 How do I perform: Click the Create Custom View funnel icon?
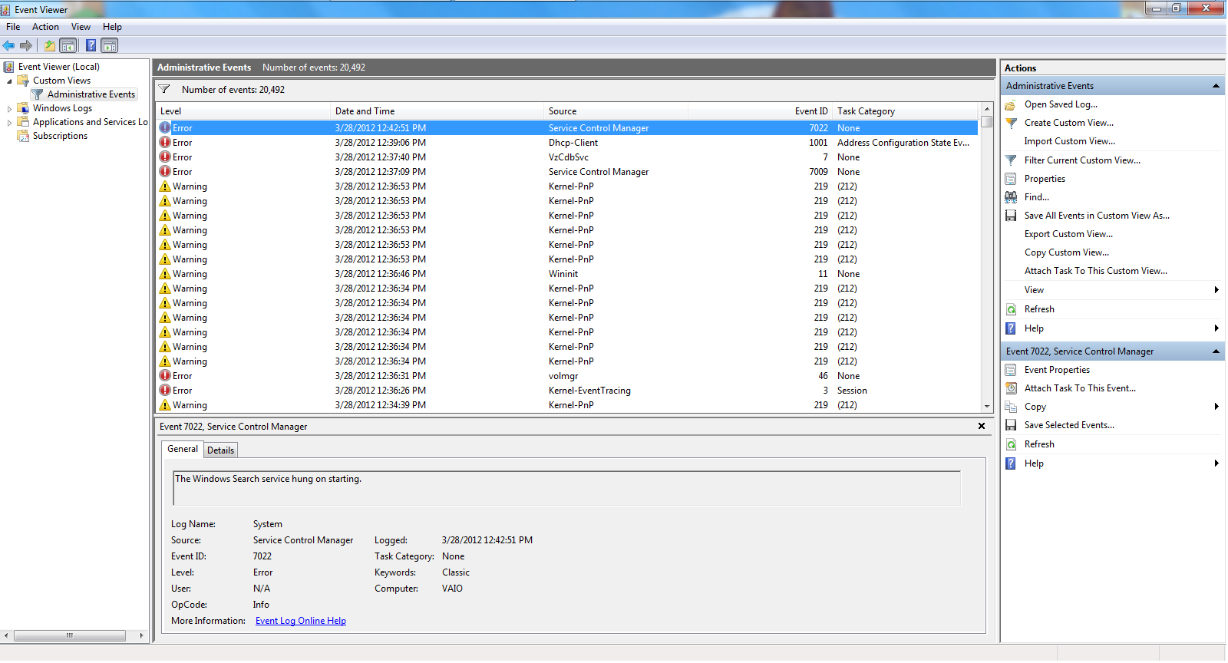click(1012, 123)
